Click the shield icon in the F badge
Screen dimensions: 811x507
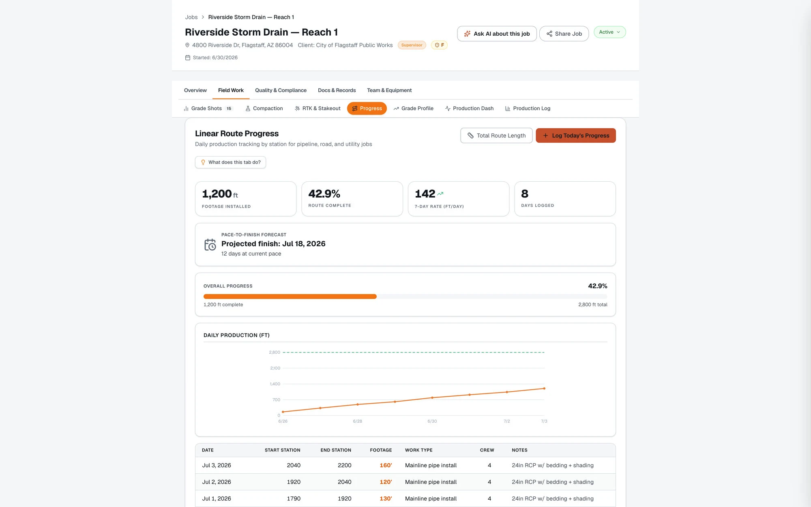click(x=437, y=45)
